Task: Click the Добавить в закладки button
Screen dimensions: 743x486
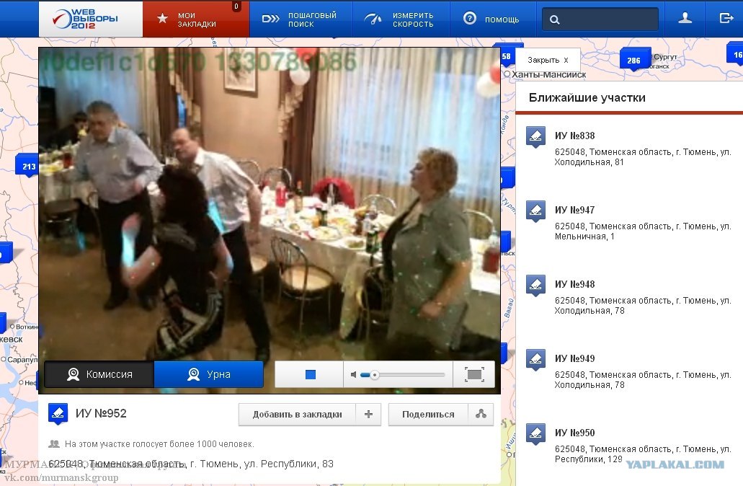Action: [x=297, y=415]
